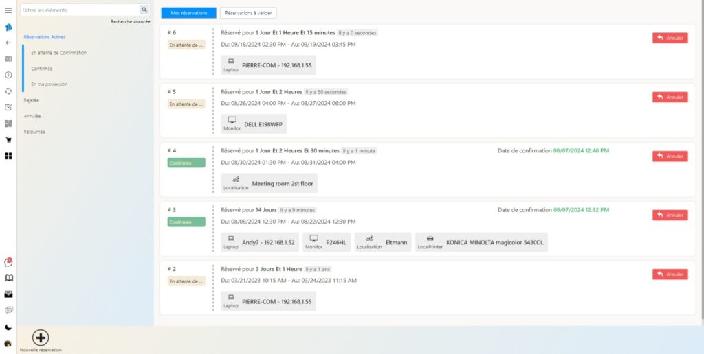Click 'Il y a 9 minutes' label

[297, 210]
